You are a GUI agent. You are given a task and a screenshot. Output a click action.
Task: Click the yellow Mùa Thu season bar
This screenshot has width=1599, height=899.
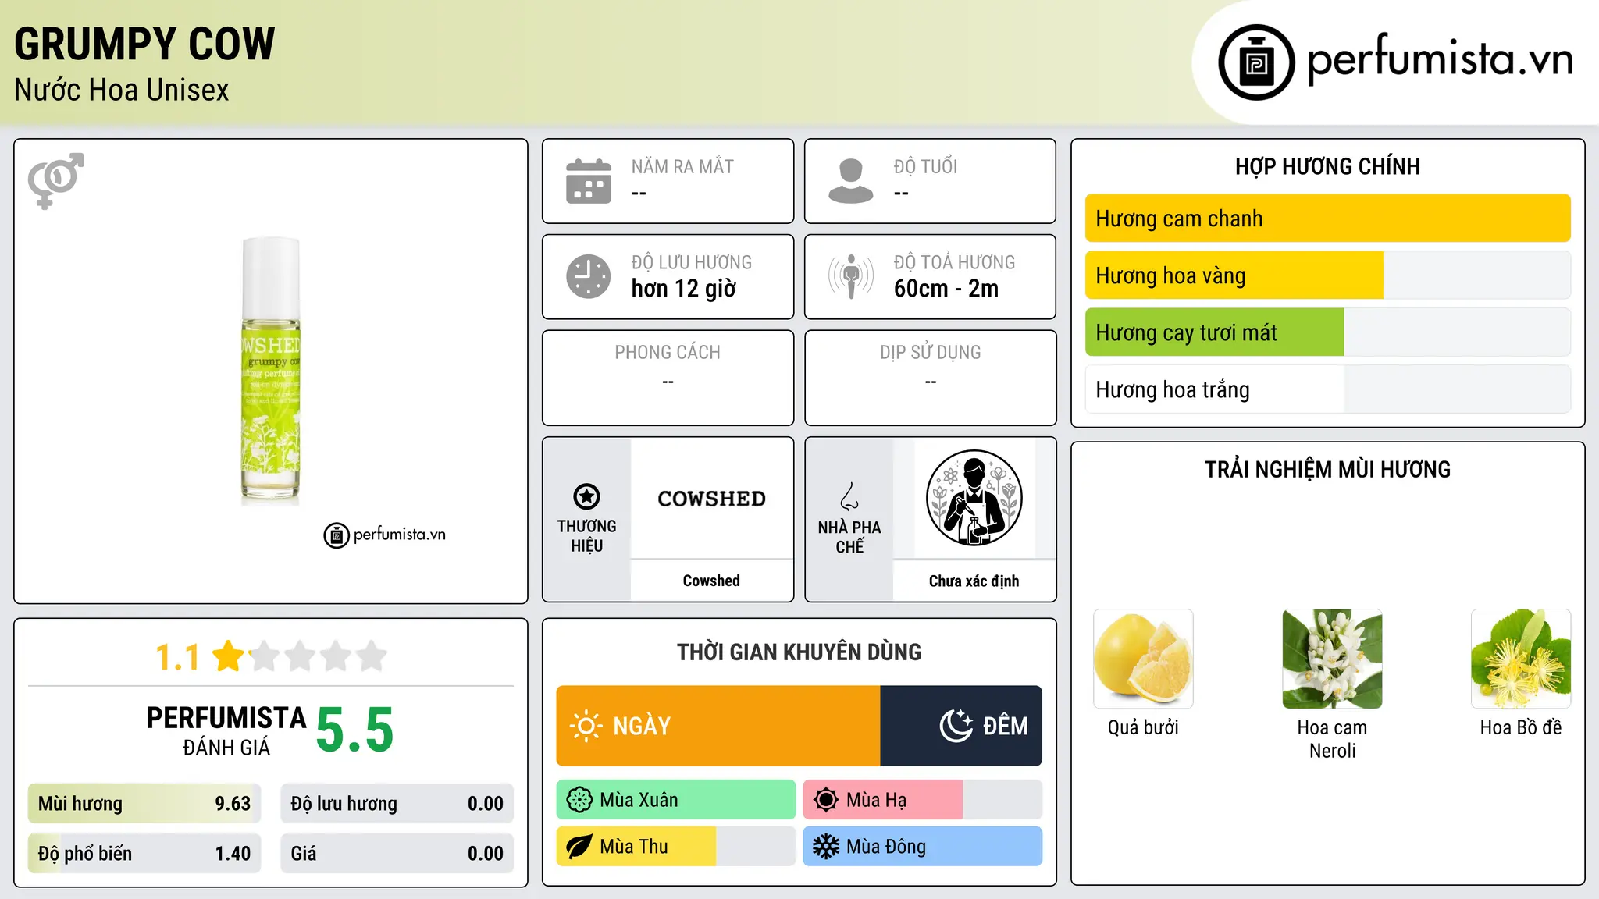pyautogui.click(x=676, y=847)
